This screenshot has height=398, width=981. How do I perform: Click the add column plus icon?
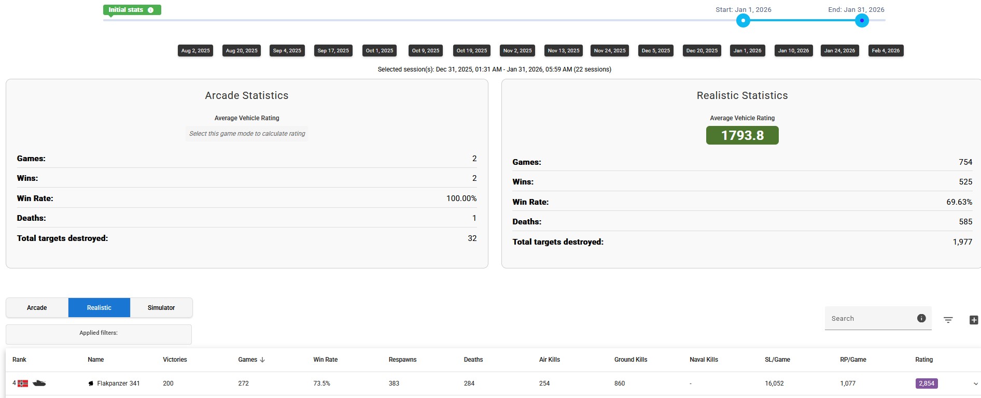click(x=974, y=320)
